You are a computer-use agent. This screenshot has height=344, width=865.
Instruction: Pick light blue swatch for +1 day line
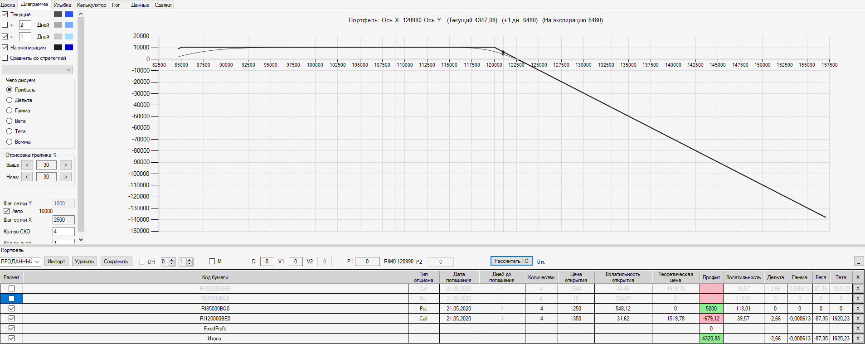69,37
